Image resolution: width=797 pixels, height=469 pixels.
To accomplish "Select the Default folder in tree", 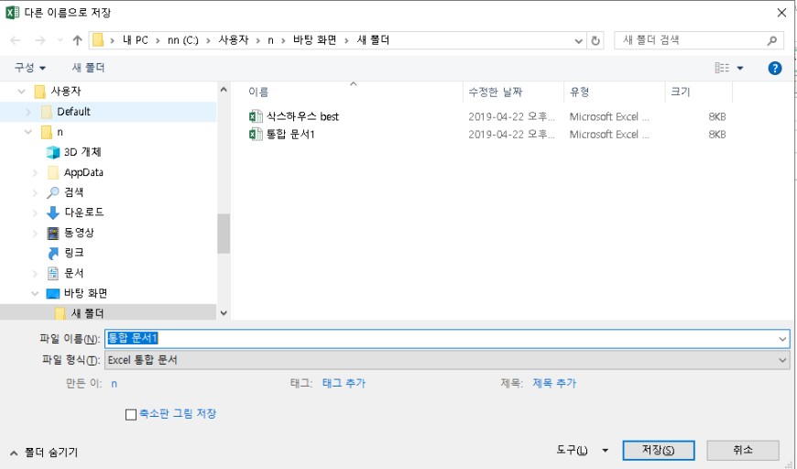I will 73,112.
